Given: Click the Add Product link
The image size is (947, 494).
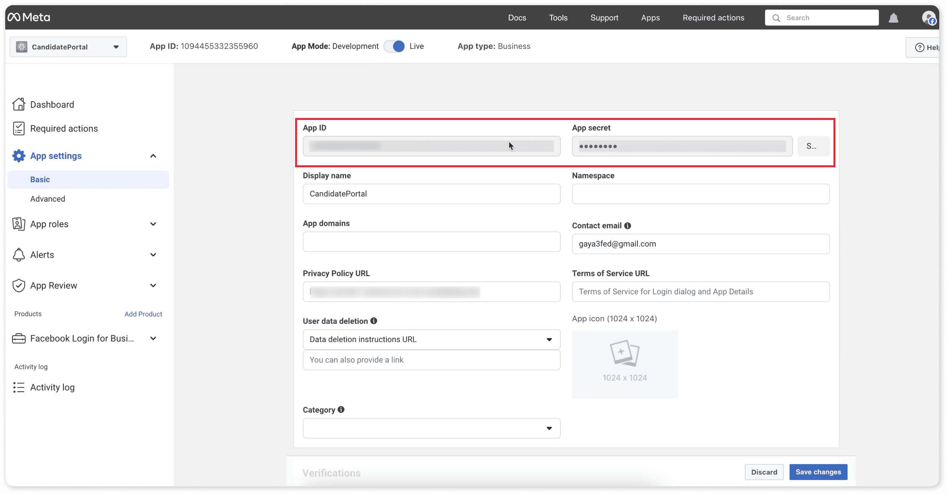Looking at the screenshot, I should (x=143, y=314).
